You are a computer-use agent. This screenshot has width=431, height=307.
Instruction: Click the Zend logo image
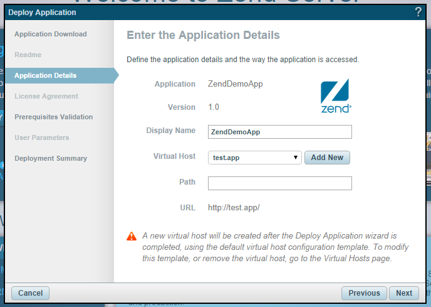click(336, 96)
